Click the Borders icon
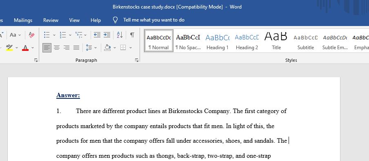 123,48
